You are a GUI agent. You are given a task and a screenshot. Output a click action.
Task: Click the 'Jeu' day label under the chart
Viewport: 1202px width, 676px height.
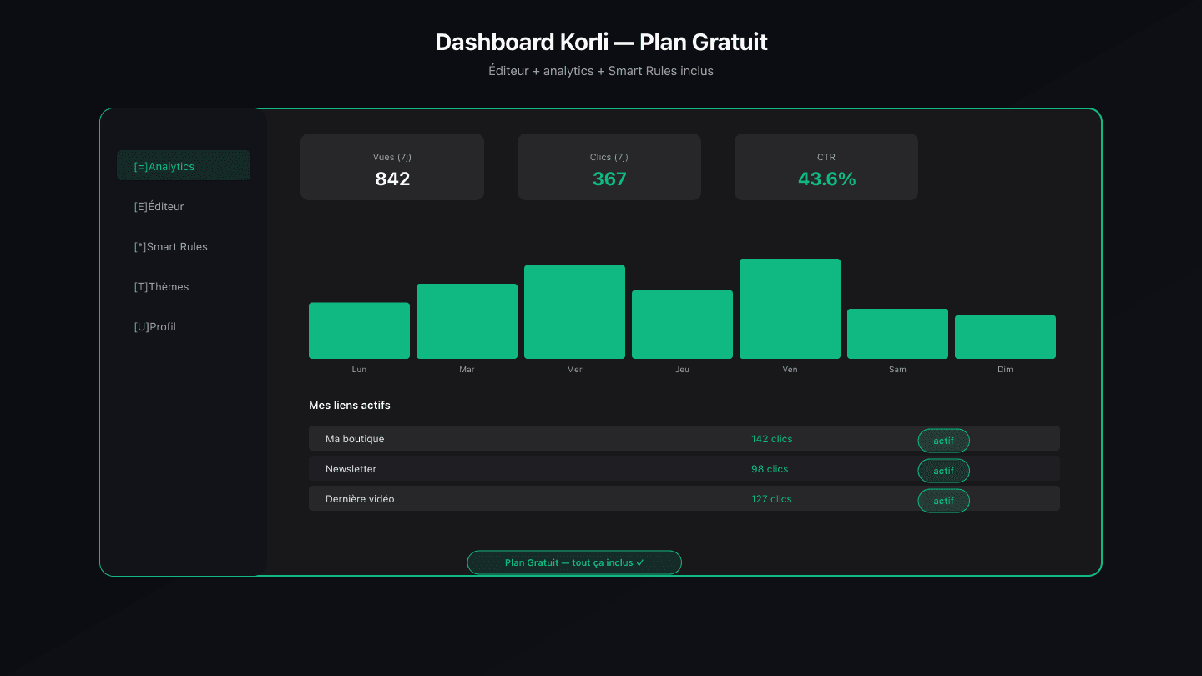tap(682, 370)
